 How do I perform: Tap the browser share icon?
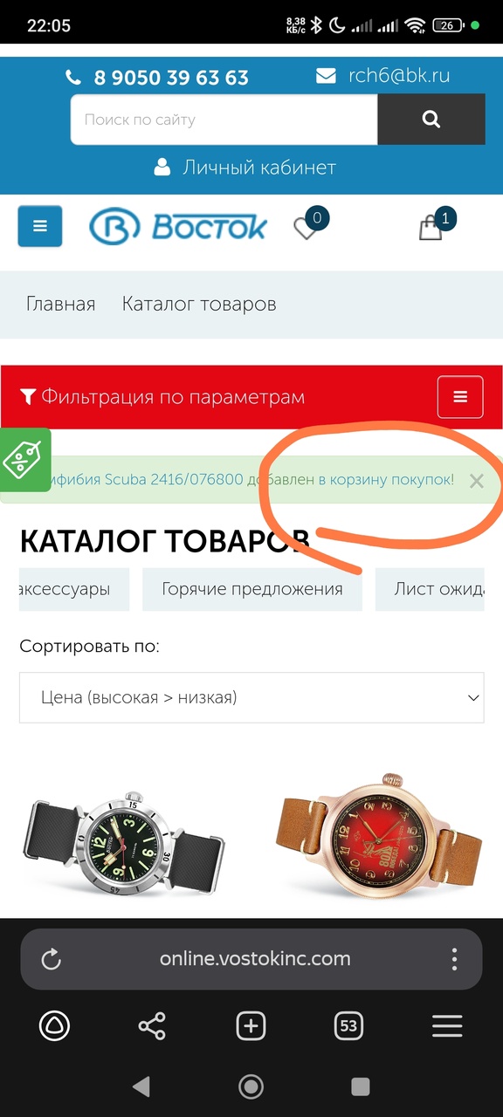[152, 1026]
